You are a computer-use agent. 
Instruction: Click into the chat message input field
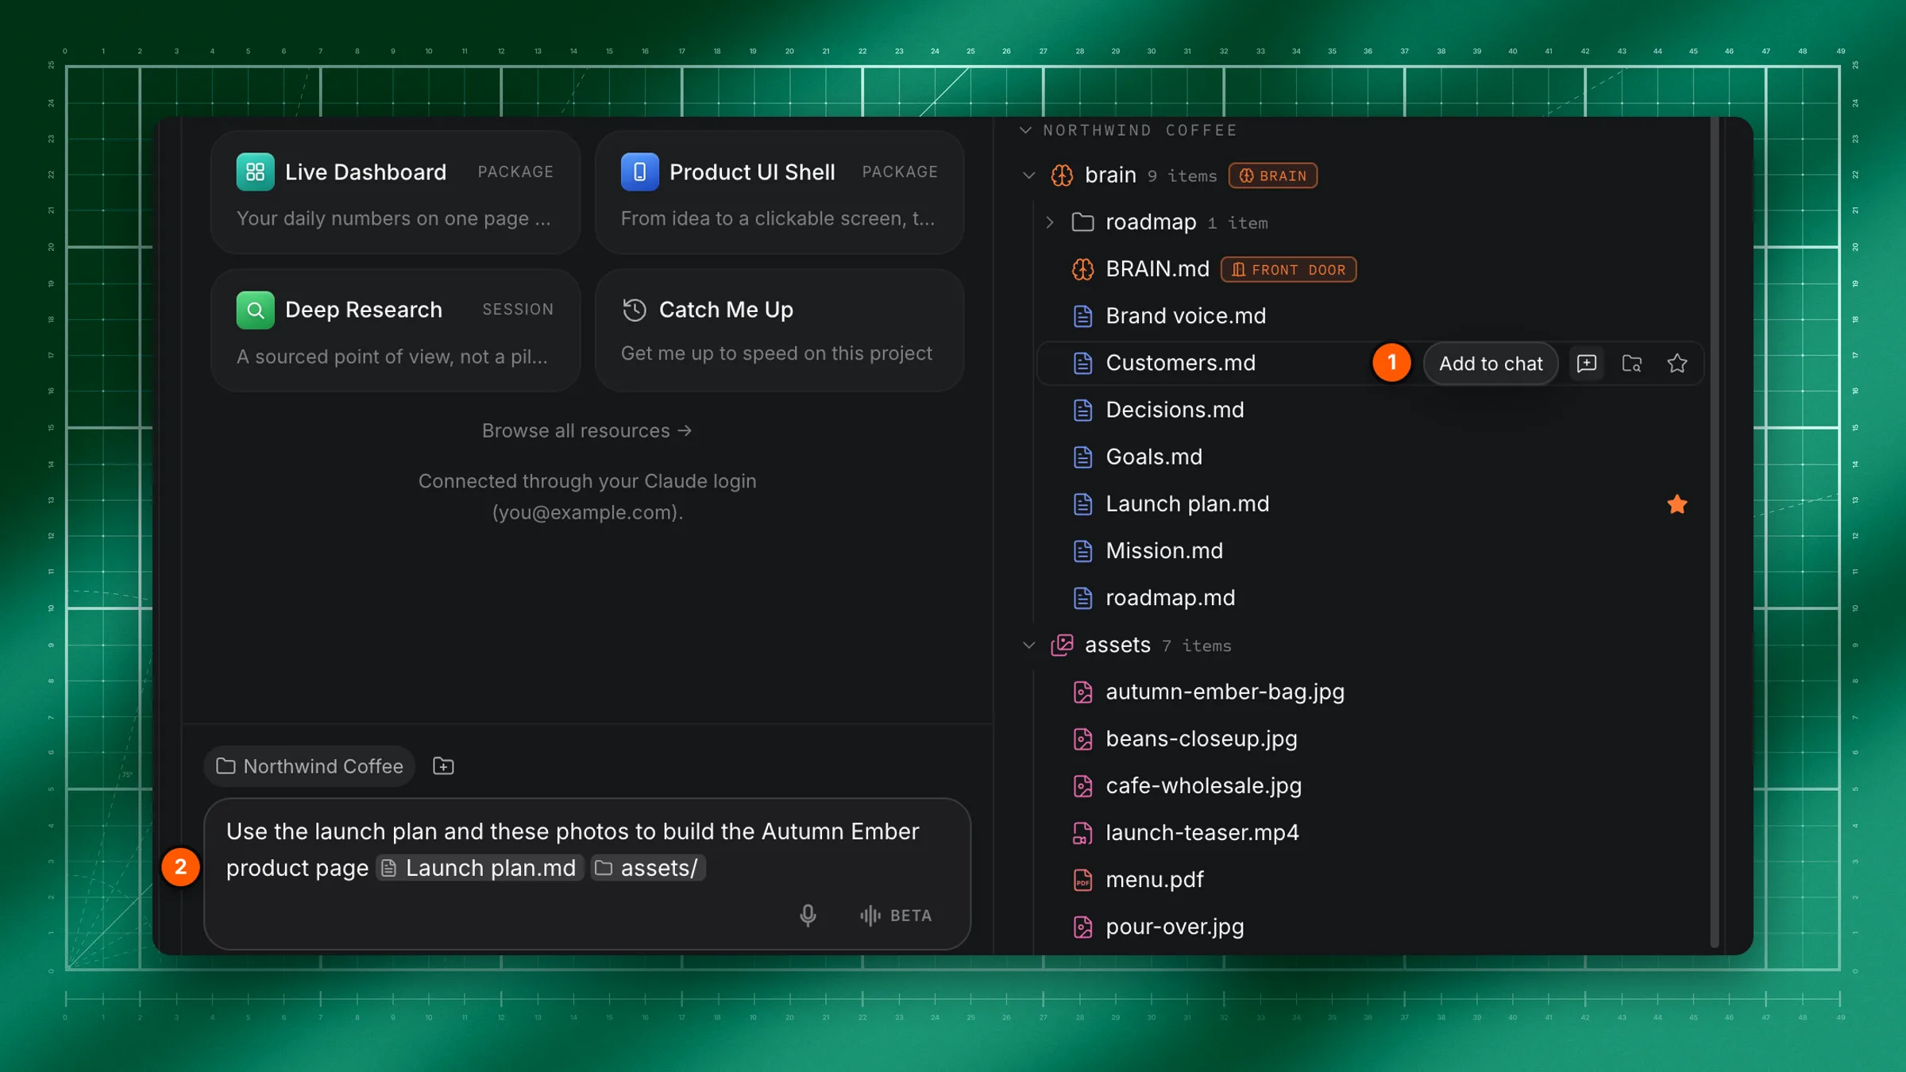(x=587, y=873)
